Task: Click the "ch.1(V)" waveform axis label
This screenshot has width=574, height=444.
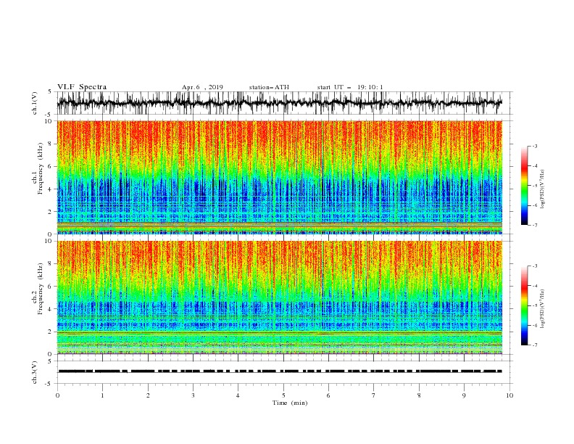Action: click(x=35, y=102)
